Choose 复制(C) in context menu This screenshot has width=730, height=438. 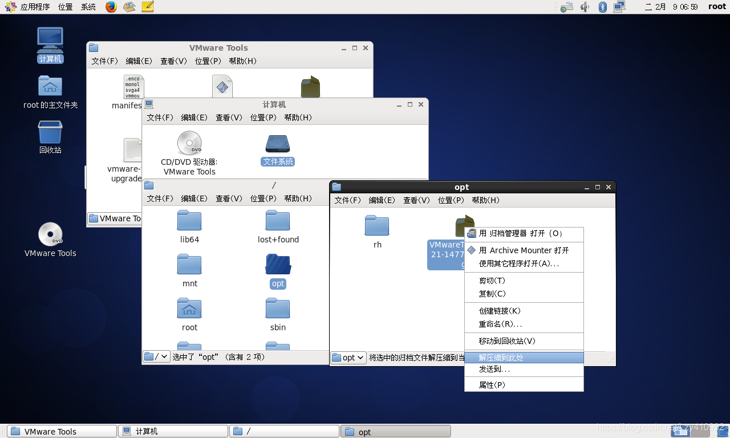coord(524,294)
